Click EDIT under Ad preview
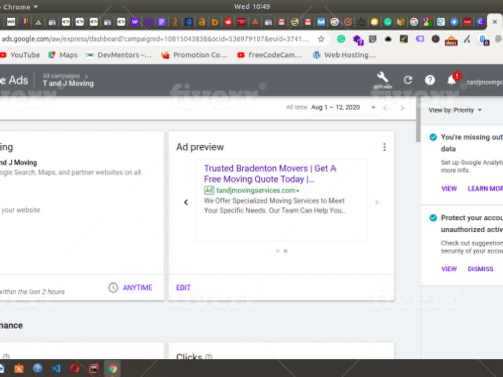This screenshot has height=377, width=503. (x=183, y=287)
